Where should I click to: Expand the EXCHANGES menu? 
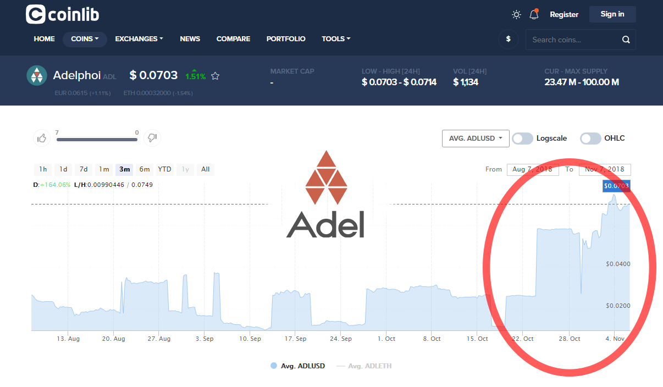[x=139, y=39]
